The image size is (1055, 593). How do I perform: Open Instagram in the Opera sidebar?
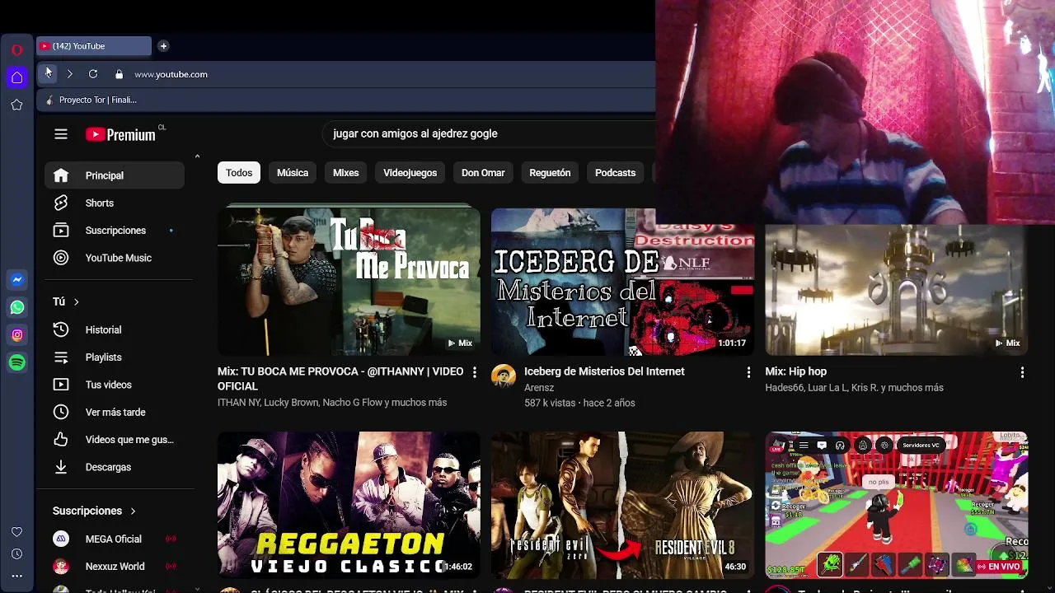pos(16,335)
